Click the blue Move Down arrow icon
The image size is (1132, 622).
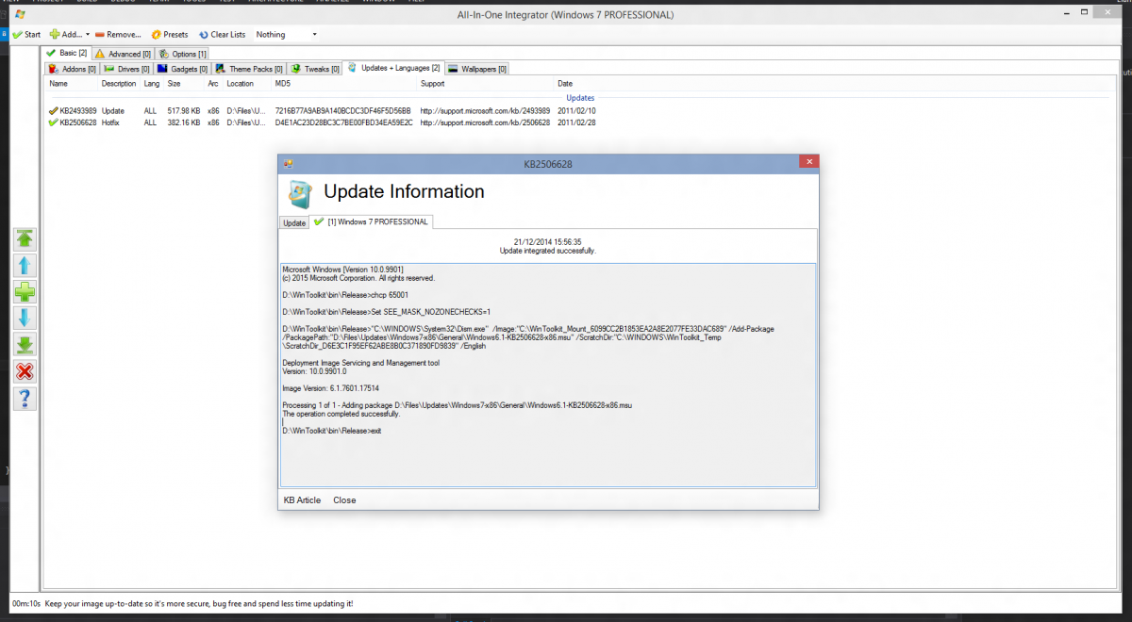(25, 319)
